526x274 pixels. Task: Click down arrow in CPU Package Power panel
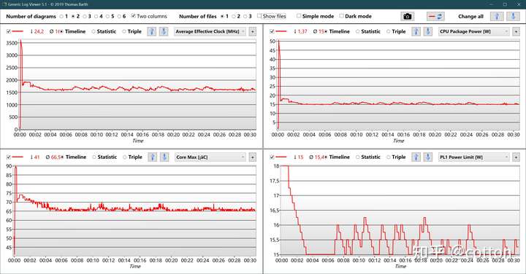tap(427, 31)
